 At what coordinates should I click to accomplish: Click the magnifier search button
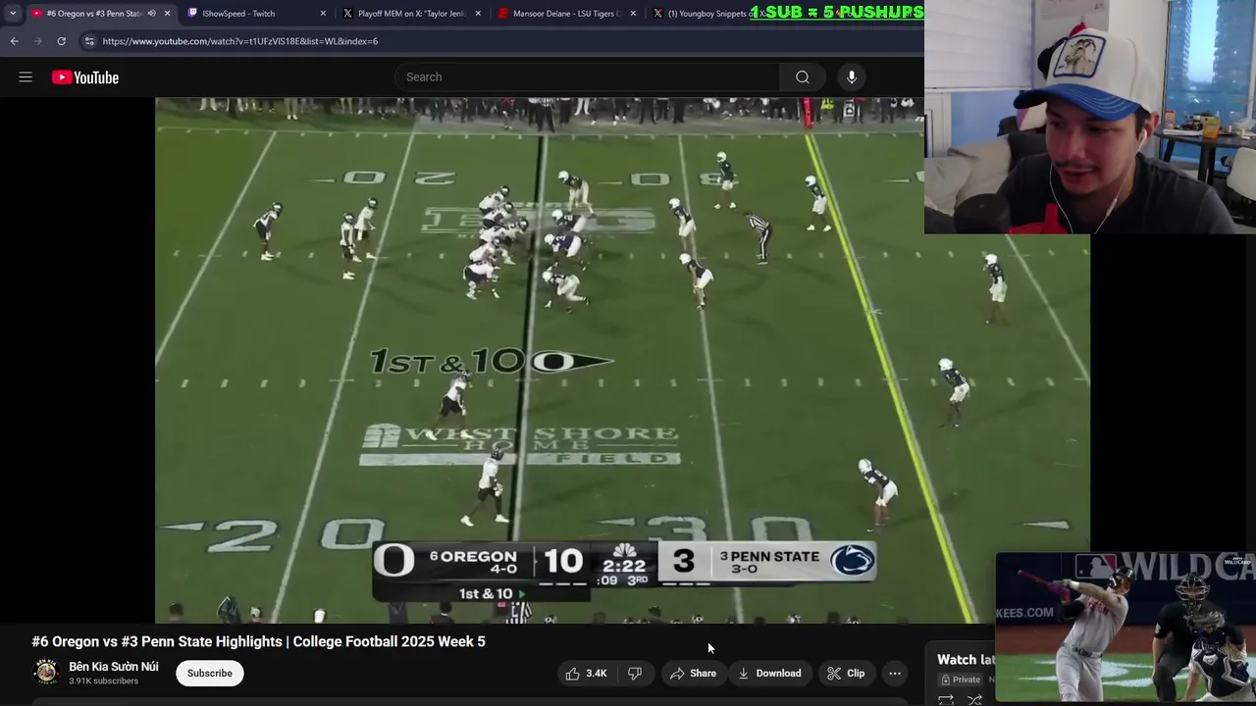803,77
